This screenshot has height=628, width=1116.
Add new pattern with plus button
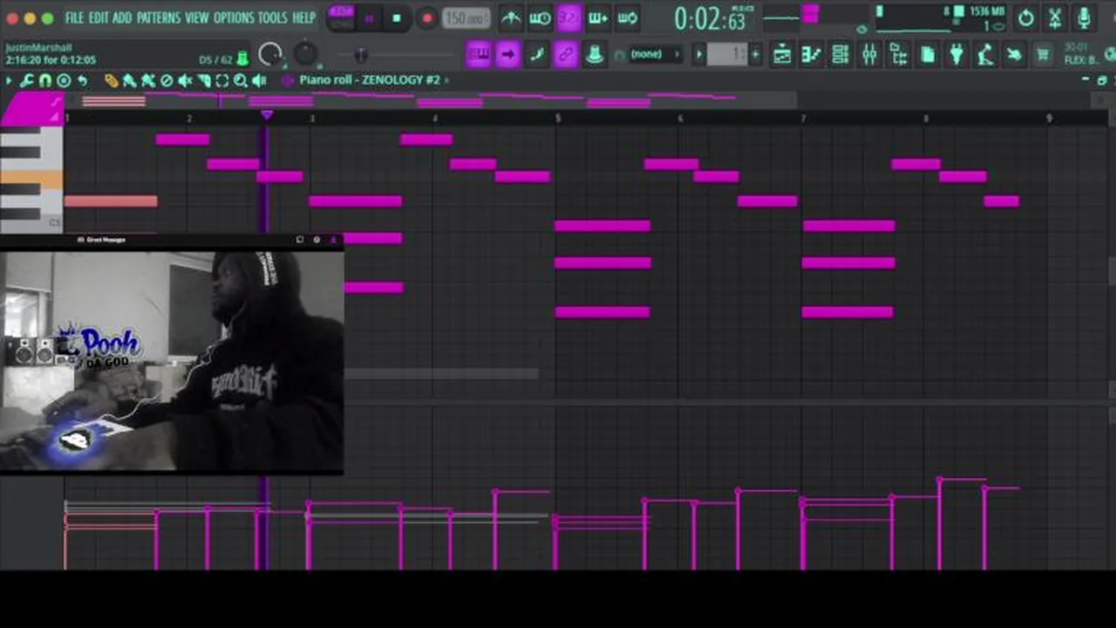click(x=755, y=54)
